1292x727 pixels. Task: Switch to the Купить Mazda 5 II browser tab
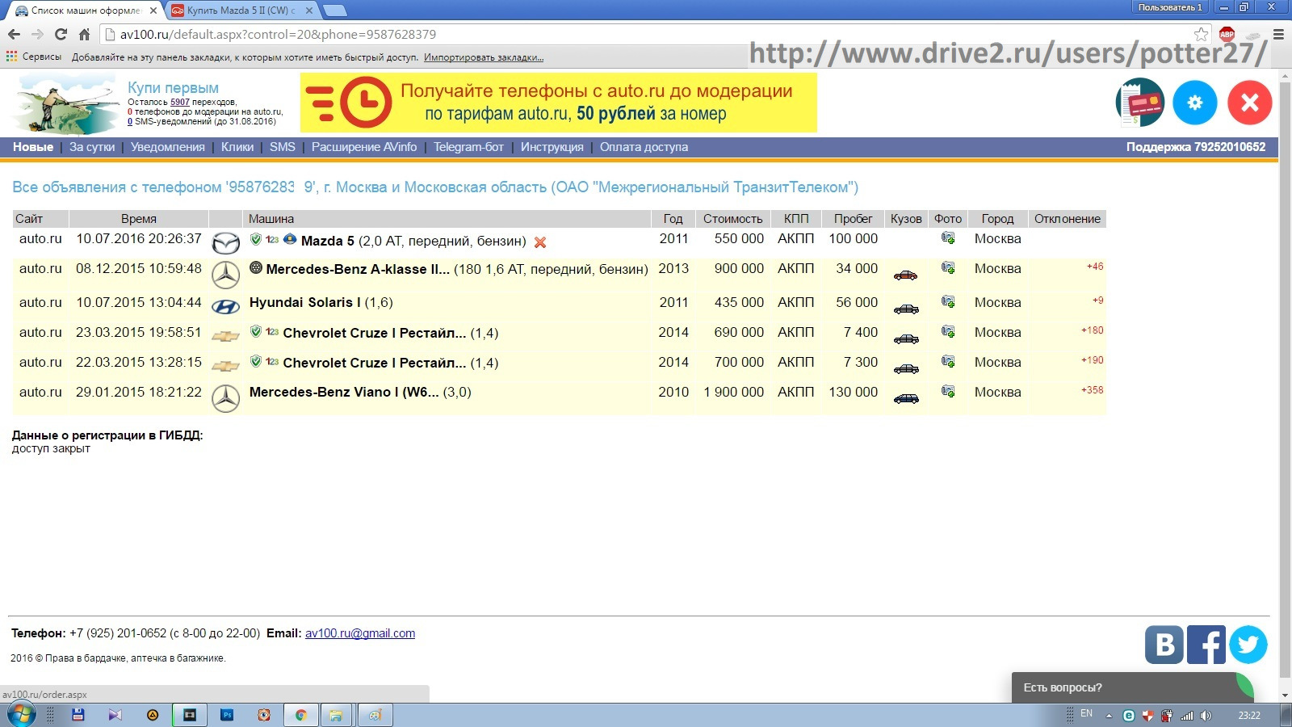[241, 11]
